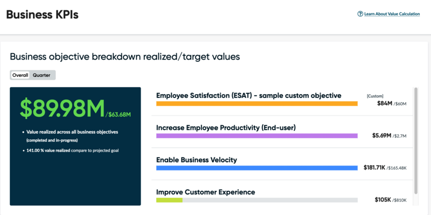Select Increase Employee Productivity (End-user) title

click(226, 128)
